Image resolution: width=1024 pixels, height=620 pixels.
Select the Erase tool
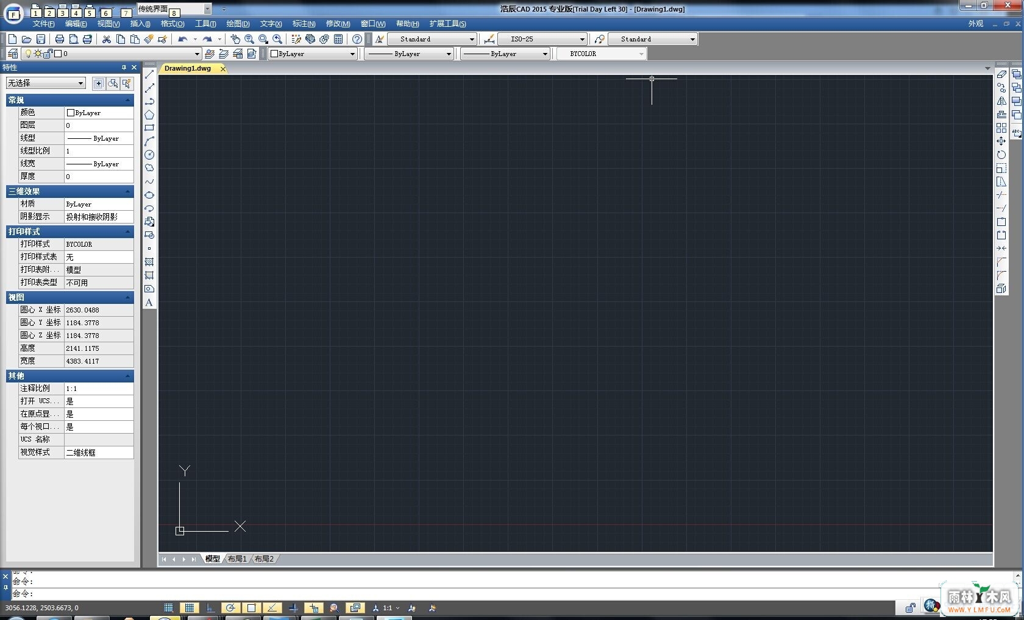[1001, 74]
